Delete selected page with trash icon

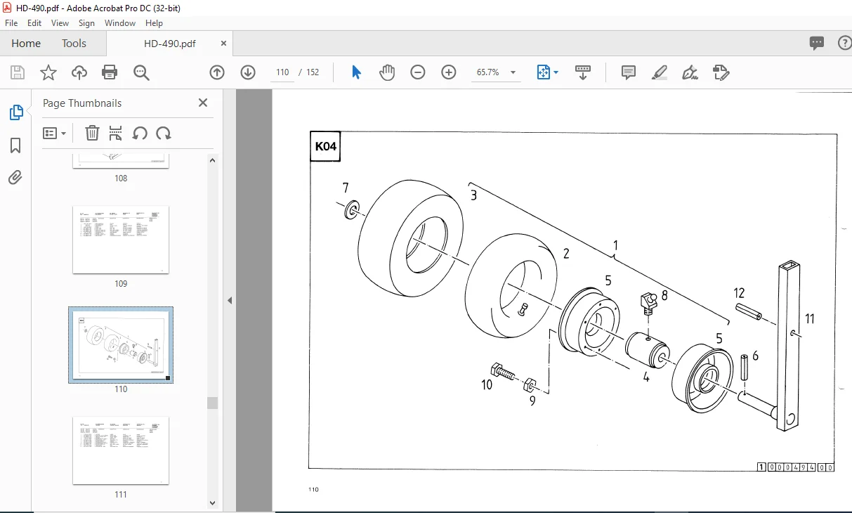pyautogui.click(x=92, y=134)
